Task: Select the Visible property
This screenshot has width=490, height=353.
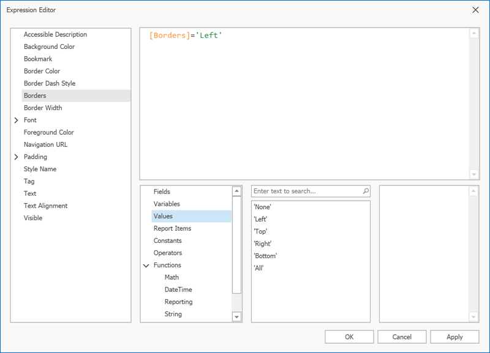Action: (33, 218)
